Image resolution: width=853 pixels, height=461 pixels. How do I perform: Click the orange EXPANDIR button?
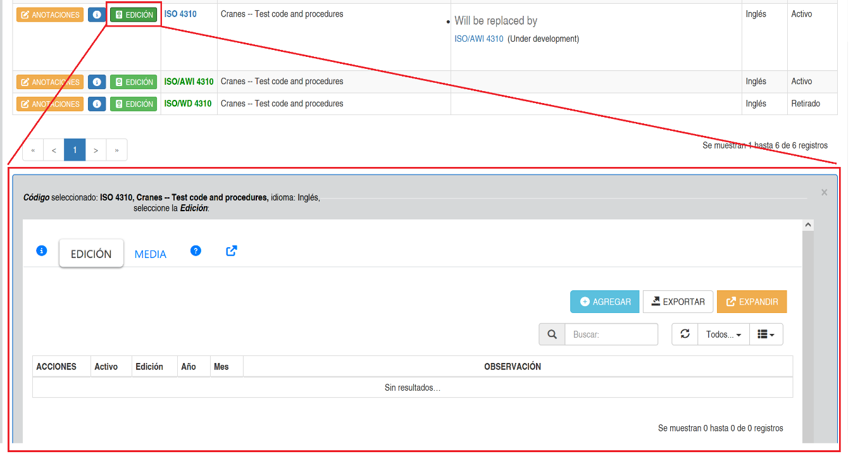tap(752, 302)
